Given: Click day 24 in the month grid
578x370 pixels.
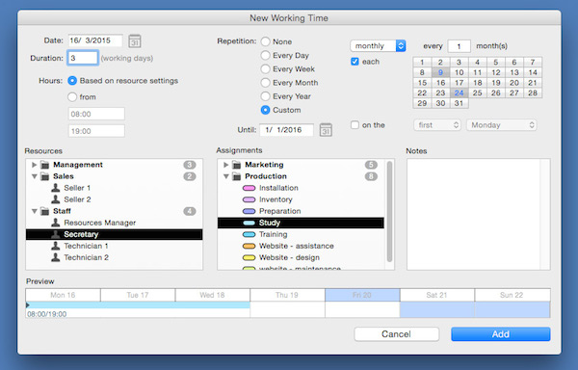Looking at the screenshot, I should coord(459,92).
